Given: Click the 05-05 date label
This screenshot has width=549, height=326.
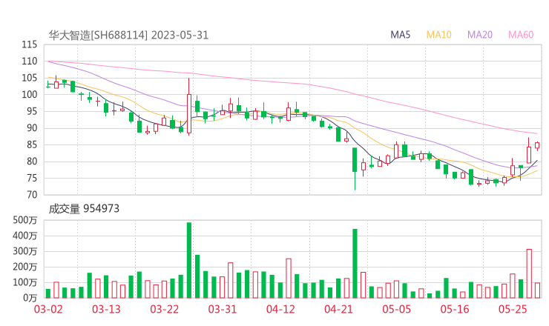Looking at the screenshot, I should (396, 309).
